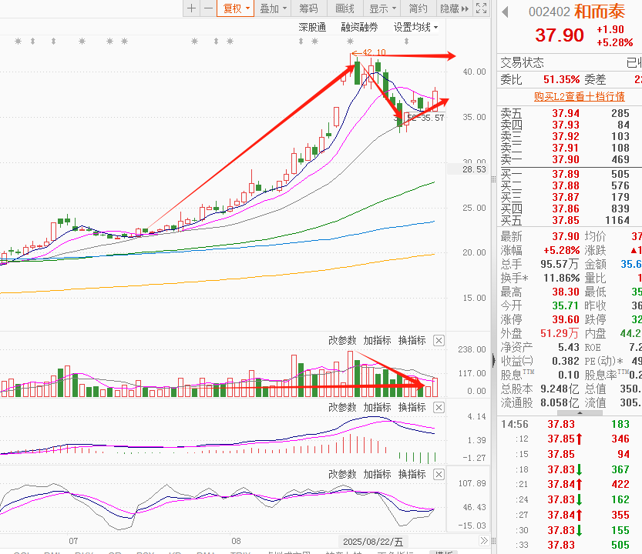Click the 委比 51.35% value

[561, 79]
